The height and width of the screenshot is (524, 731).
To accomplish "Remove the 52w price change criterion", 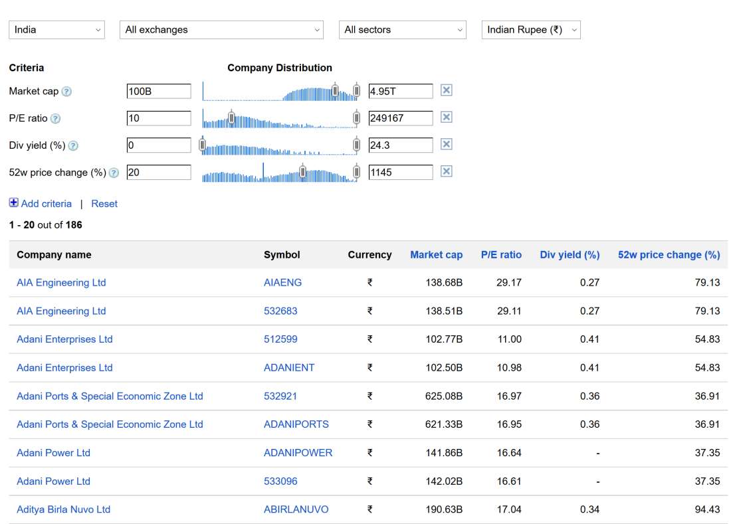I will pyautogui.click(x=446, y=171).
